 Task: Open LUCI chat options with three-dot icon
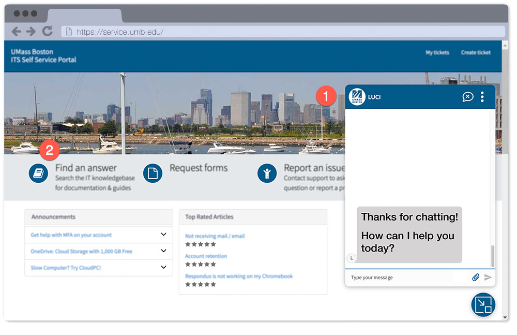482,97
